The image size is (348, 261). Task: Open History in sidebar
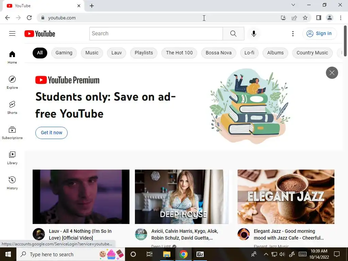12,183
